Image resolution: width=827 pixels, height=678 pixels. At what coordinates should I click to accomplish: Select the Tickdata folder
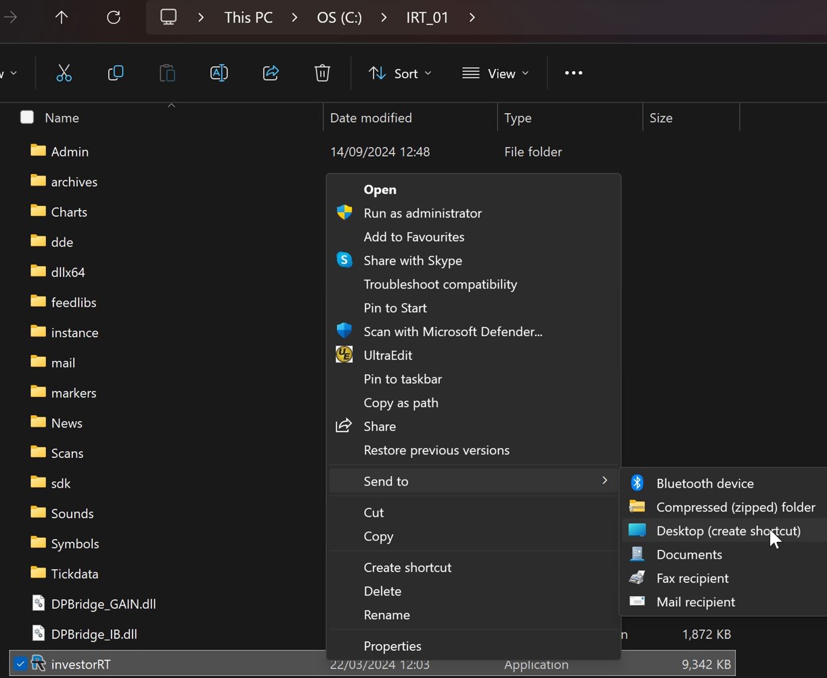tap(74, 574)
